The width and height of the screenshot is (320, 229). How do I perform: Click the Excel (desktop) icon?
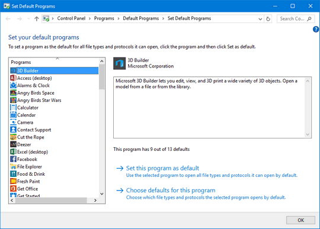coord(13,152)
